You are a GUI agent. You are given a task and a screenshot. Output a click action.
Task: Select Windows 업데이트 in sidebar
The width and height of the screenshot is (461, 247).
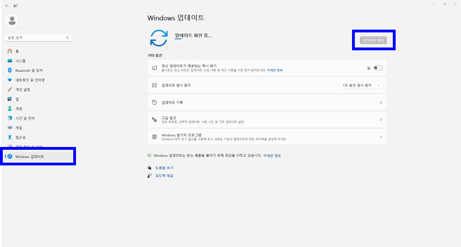(30, 156)
